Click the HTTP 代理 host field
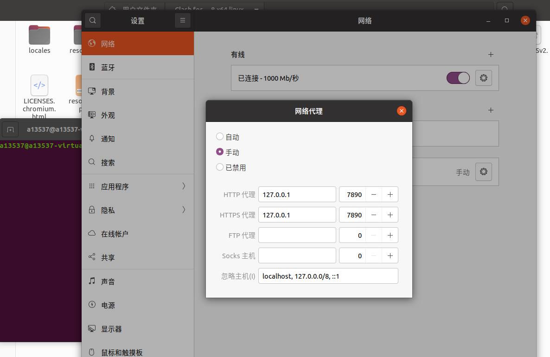This screenshot has width=550, height=357. (x=297, y=194)
